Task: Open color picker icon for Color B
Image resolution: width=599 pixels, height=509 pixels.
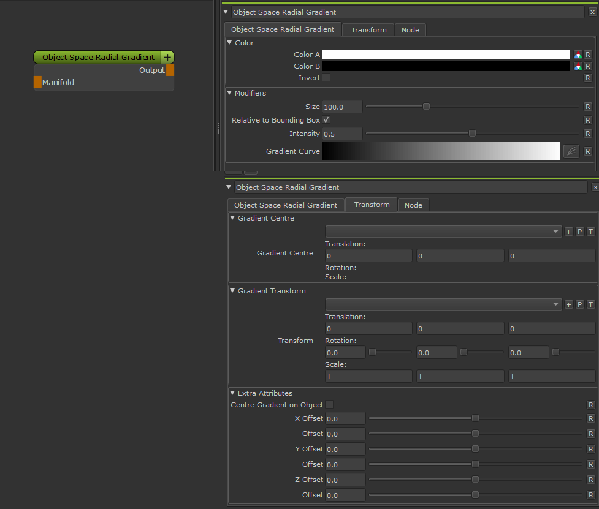Action: coord(577,66)
